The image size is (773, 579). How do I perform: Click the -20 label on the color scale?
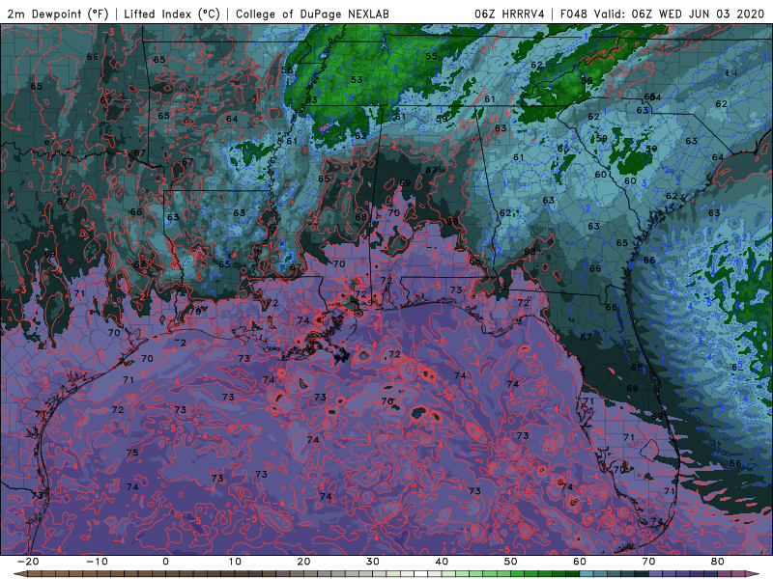pyautogui.click(x=28, y=562)
